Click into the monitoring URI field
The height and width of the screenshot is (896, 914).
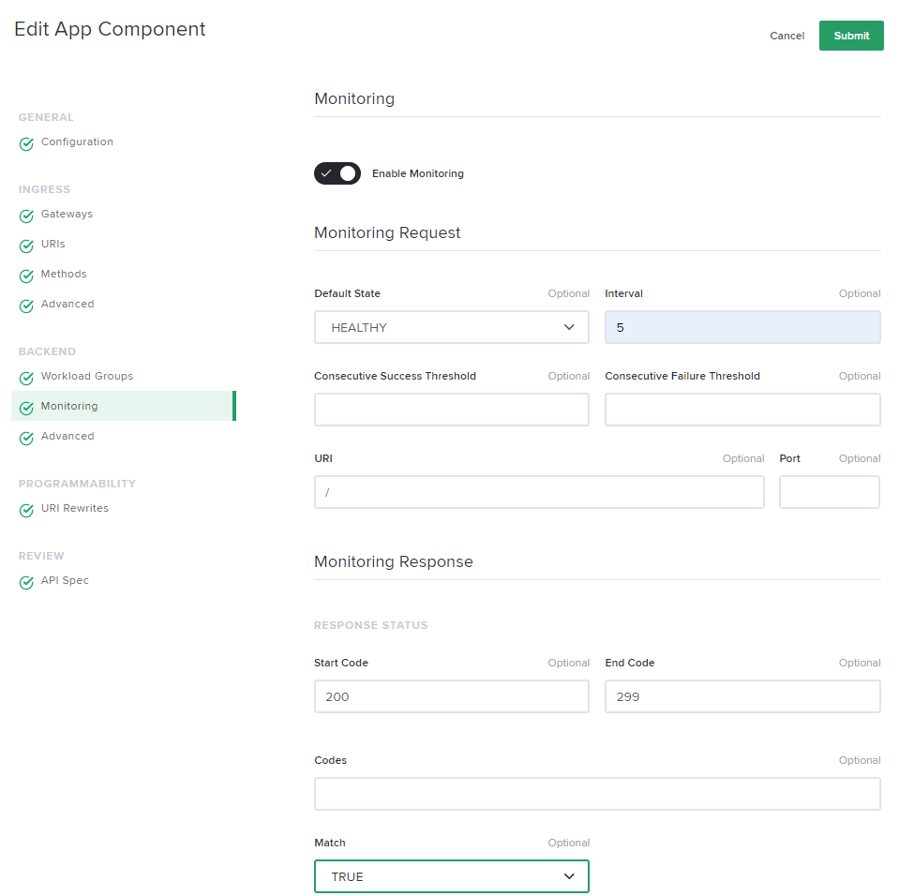[x=539, y=492]
